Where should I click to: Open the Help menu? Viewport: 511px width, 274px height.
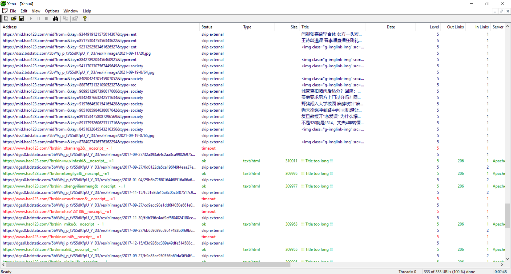point(87,11)
